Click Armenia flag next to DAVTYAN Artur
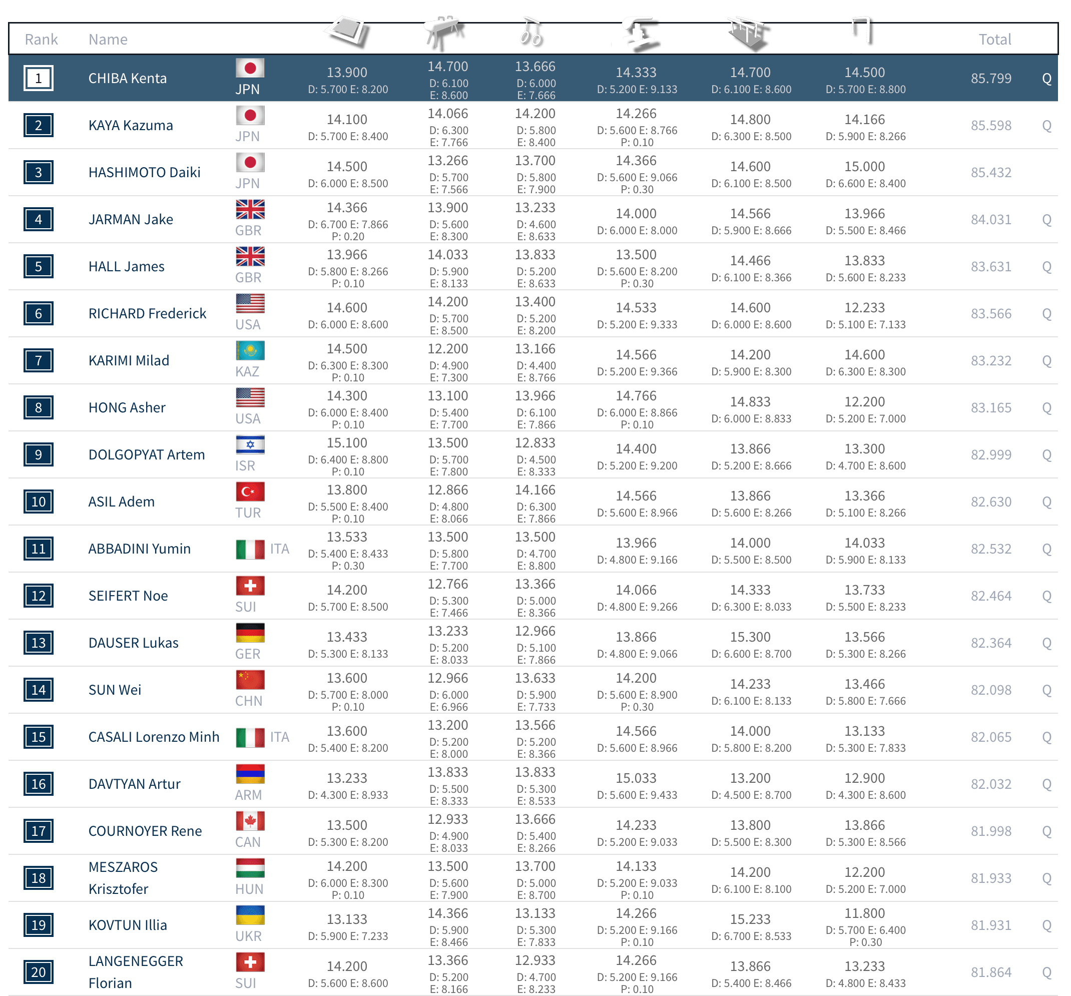 pos(250,774)
